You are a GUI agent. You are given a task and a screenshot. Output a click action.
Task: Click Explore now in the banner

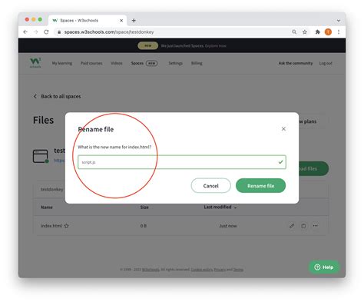click(216, 46)
